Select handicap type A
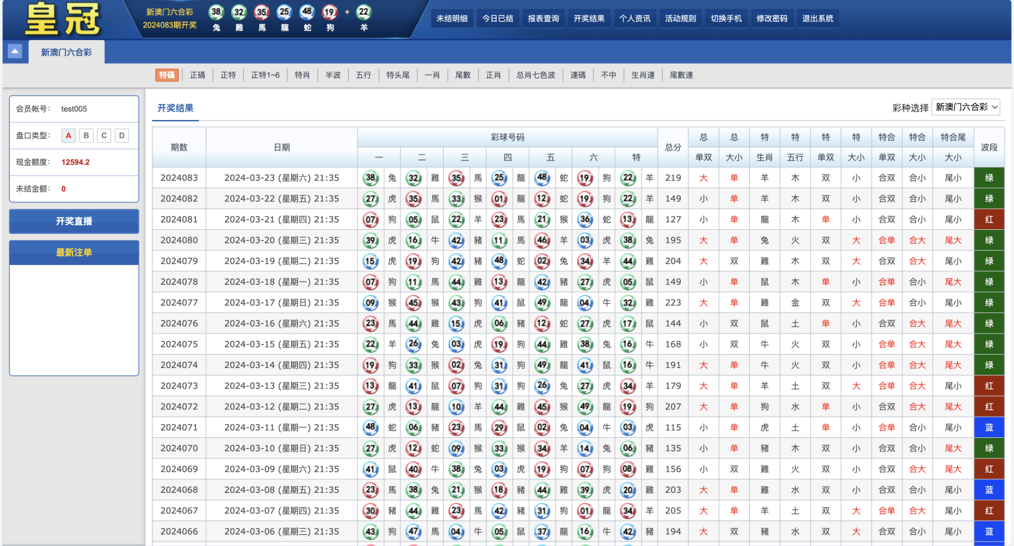1014x546 pixels. point(69,136)
